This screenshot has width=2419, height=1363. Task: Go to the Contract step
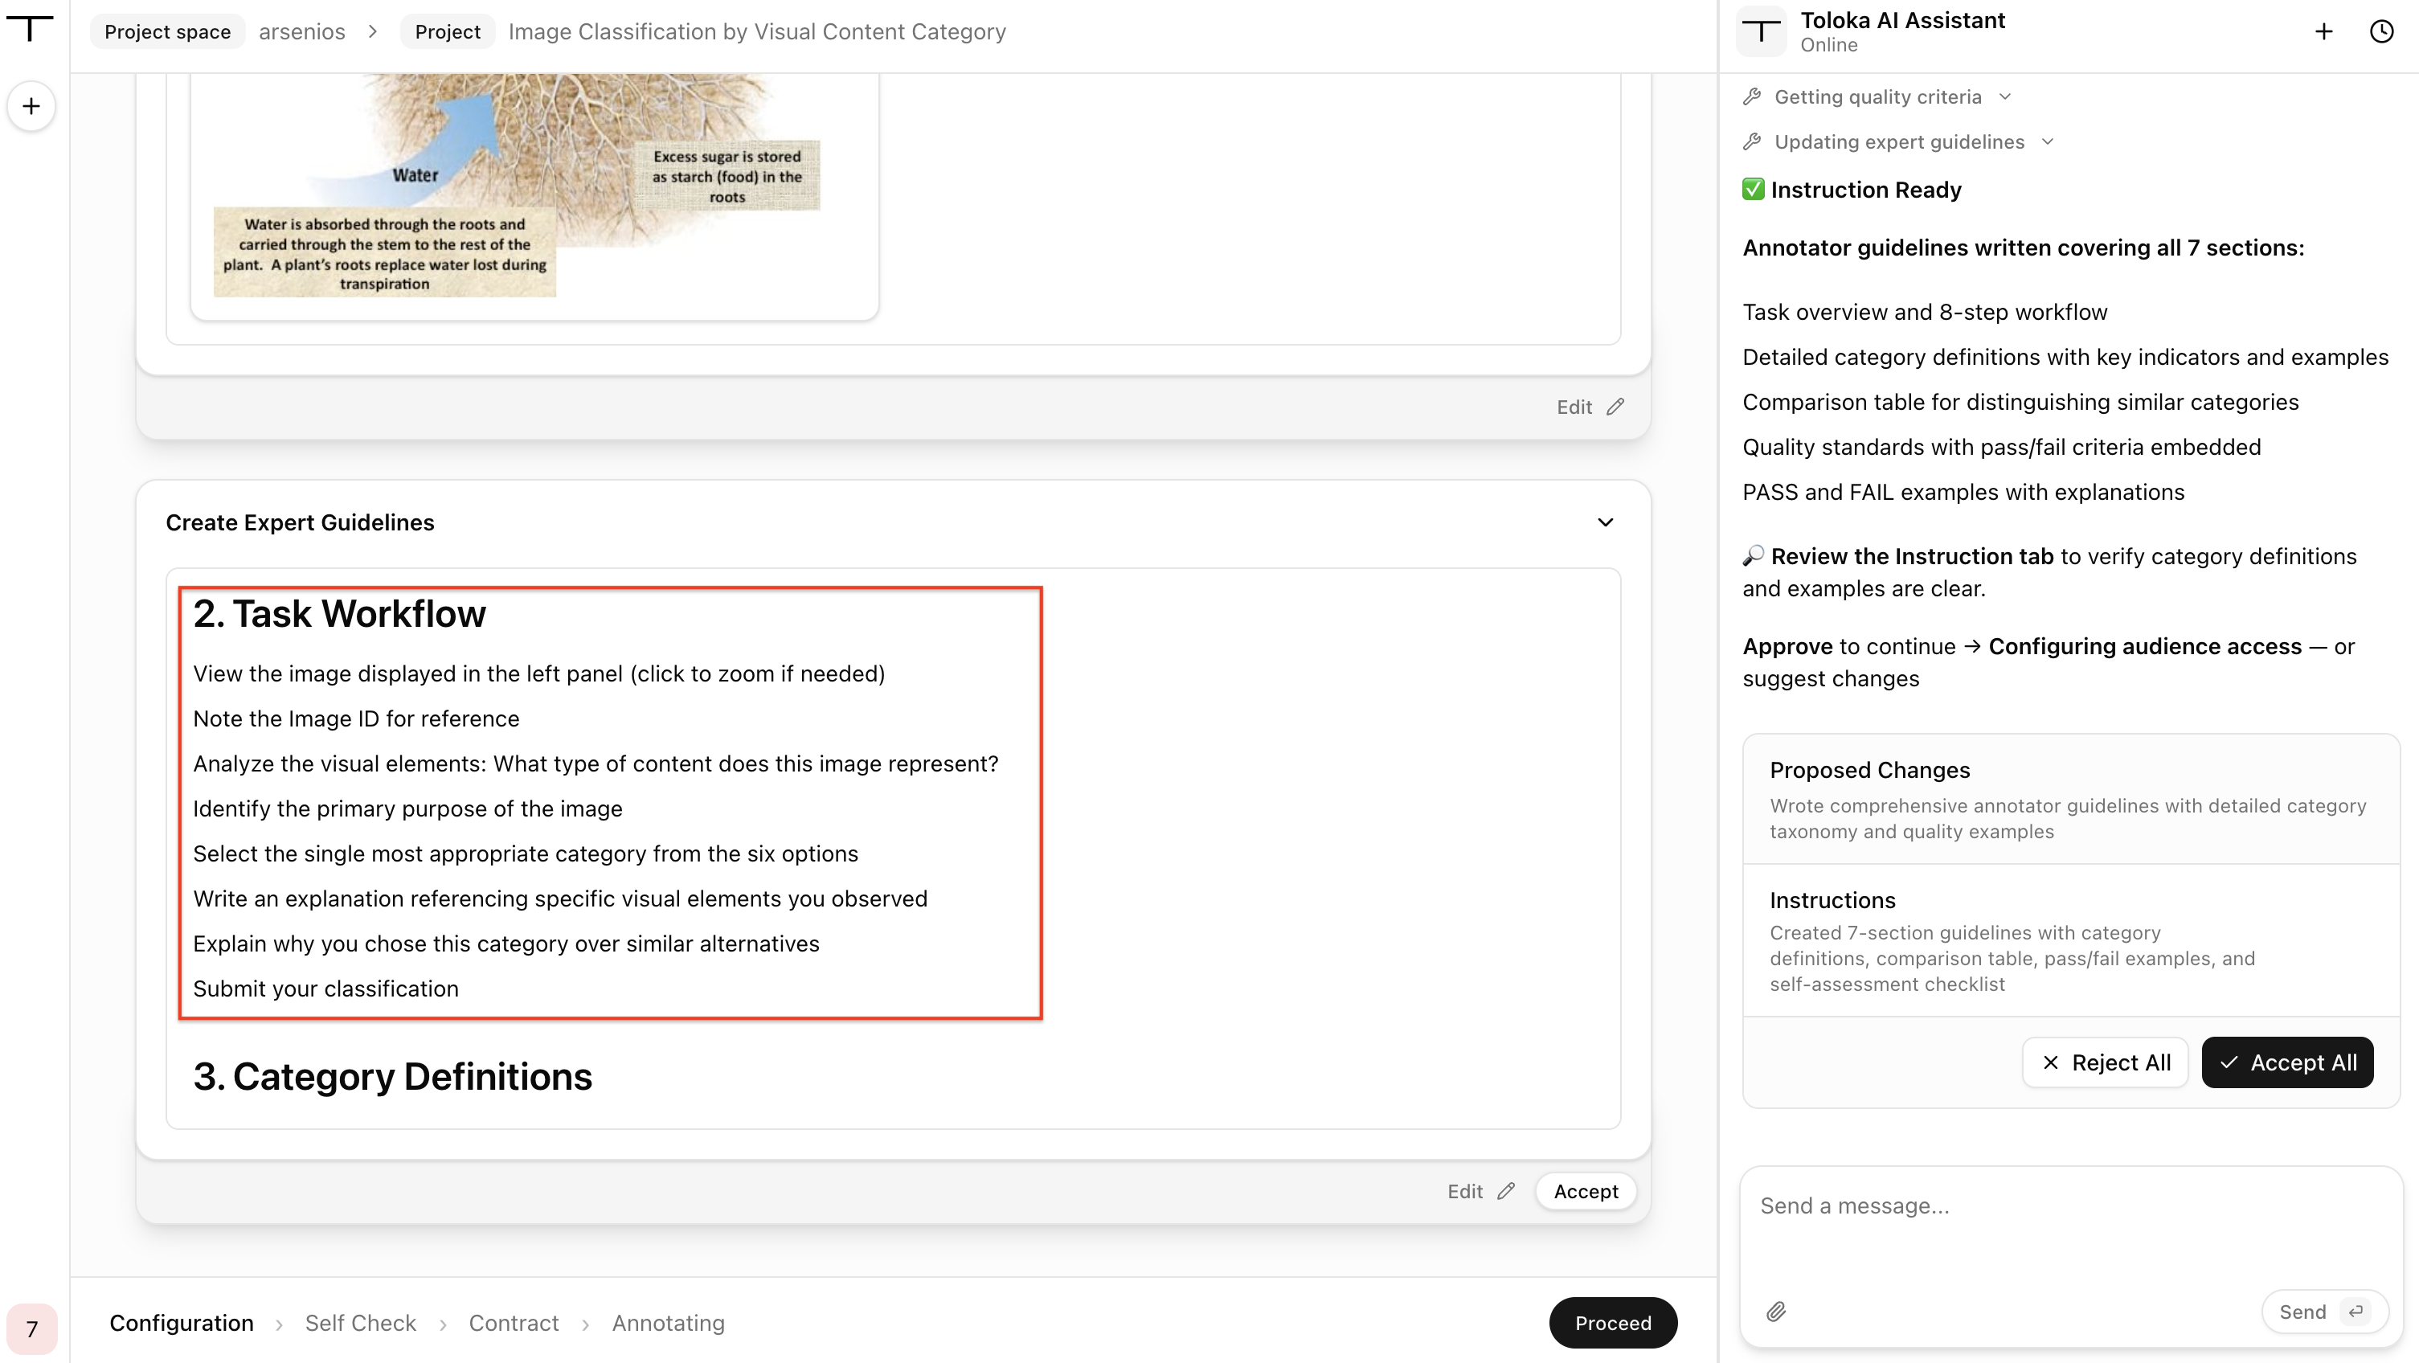pyautogui.click(x=514, y=1323)
